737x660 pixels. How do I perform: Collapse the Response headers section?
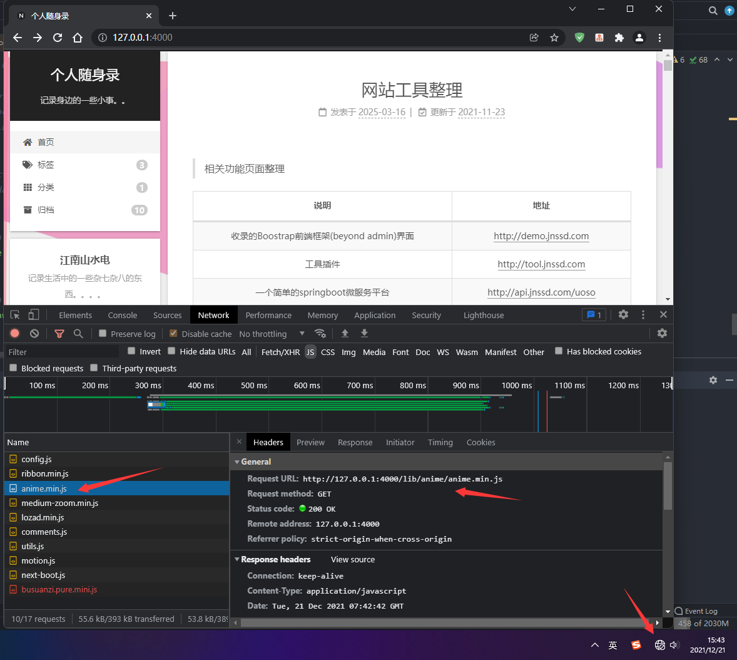(x=237, y=560)
